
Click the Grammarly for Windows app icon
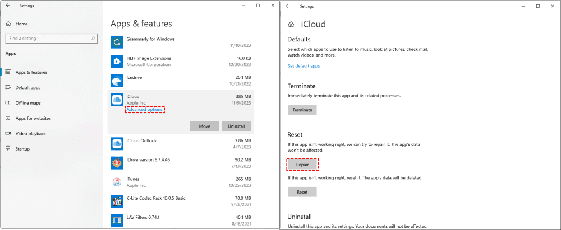tap(117, 43)
